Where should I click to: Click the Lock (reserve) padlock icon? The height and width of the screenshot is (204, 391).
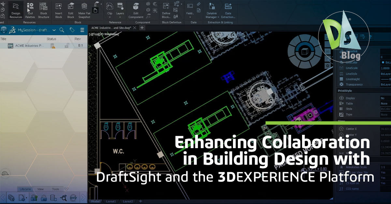point(34,198)
